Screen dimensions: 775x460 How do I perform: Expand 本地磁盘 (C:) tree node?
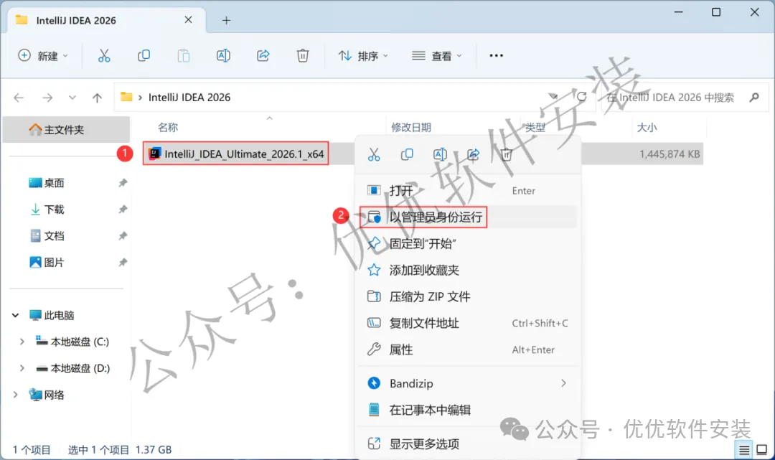coord(22,342)
